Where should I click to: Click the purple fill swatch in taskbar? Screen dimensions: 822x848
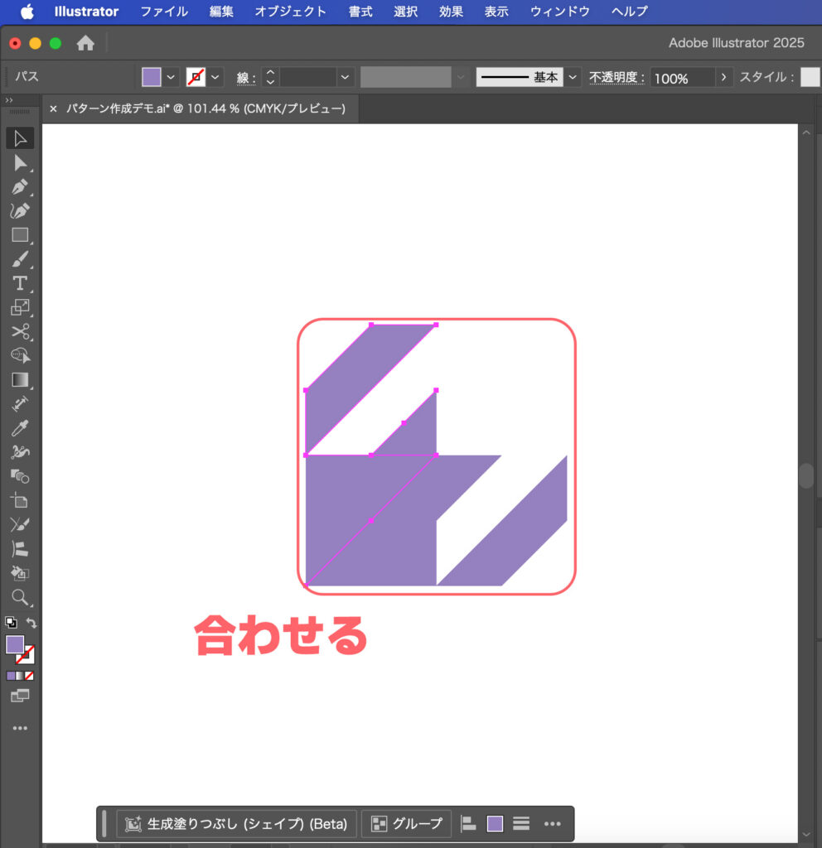coord(495,824)
